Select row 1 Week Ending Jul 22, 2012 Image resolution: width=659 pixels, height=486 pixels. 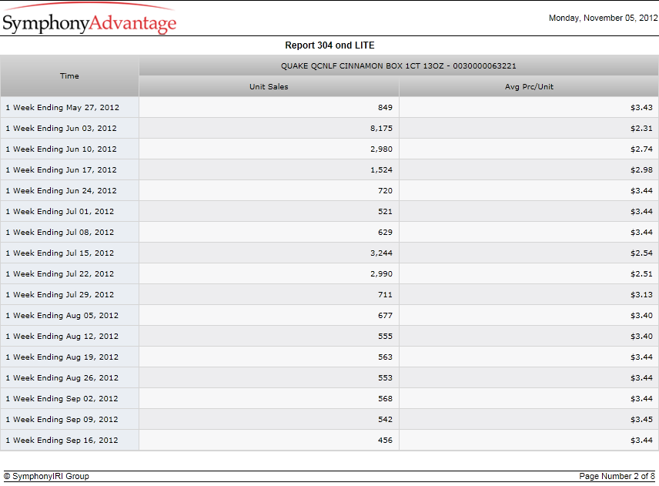tap(329, 273)
